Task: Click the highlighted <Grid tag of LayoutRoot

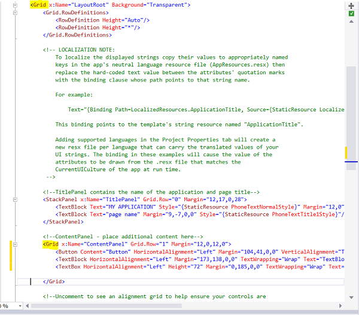Action: 39,5
